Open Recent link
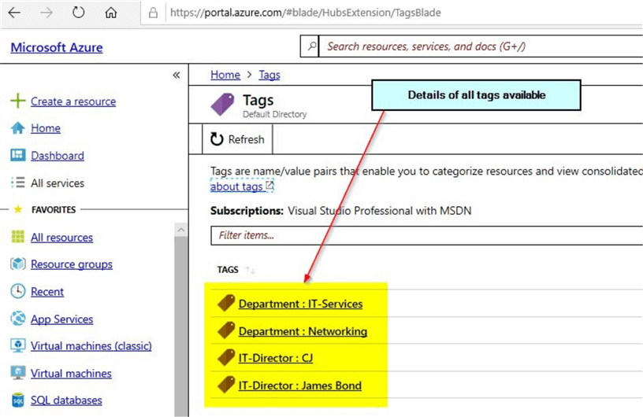The height and width of the screenshot is (417, 643). [x=47, y=292]
